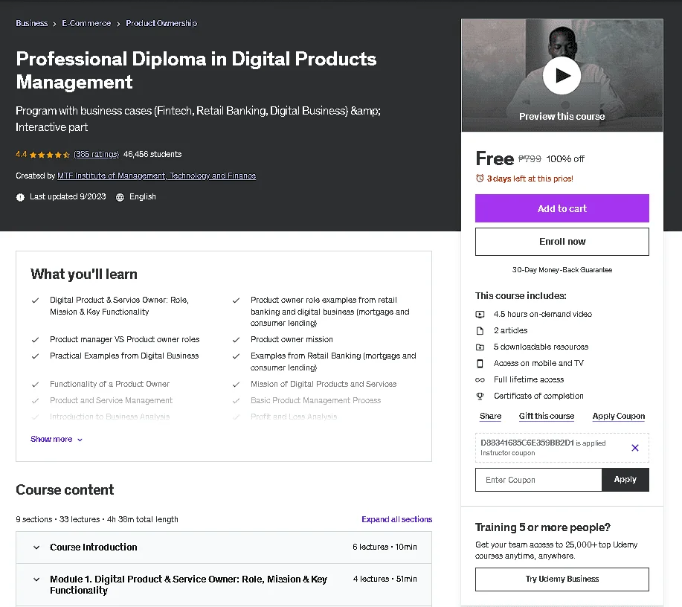
Task: Click the last updated alert icon
Action: 20,197
